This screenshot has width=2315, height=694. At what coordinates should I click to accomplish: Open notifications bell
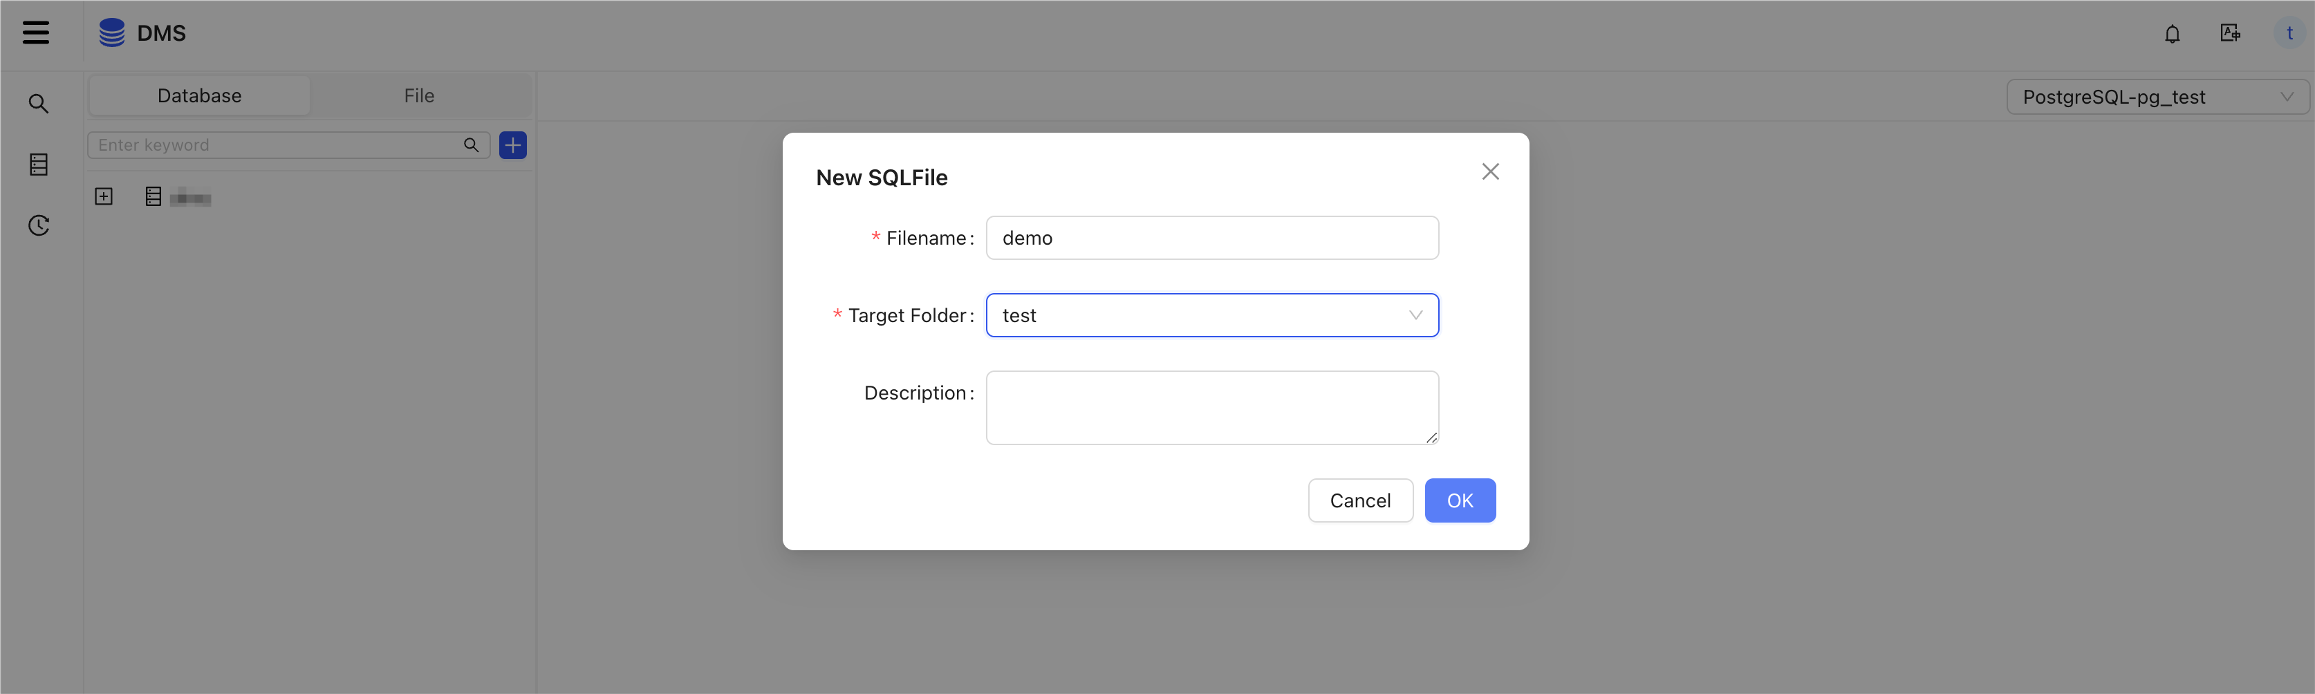pos(2172,34)
